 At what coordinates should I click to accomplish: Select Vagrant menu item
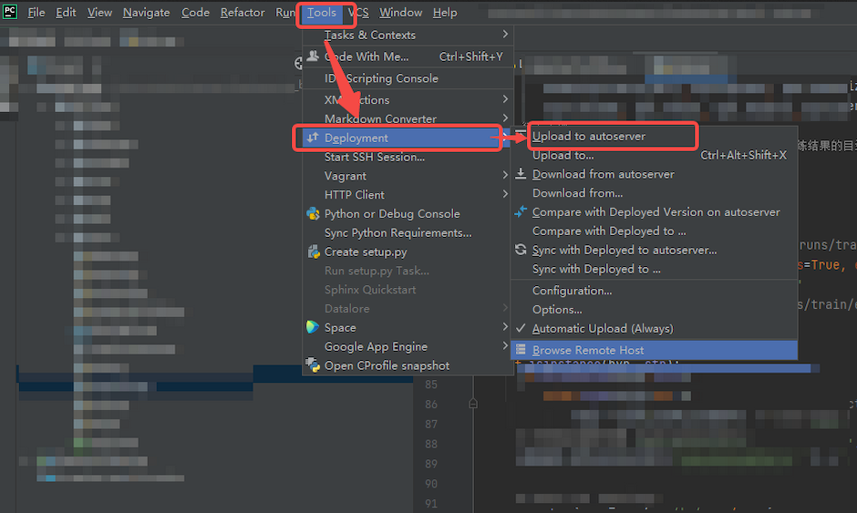coord(408,176)
